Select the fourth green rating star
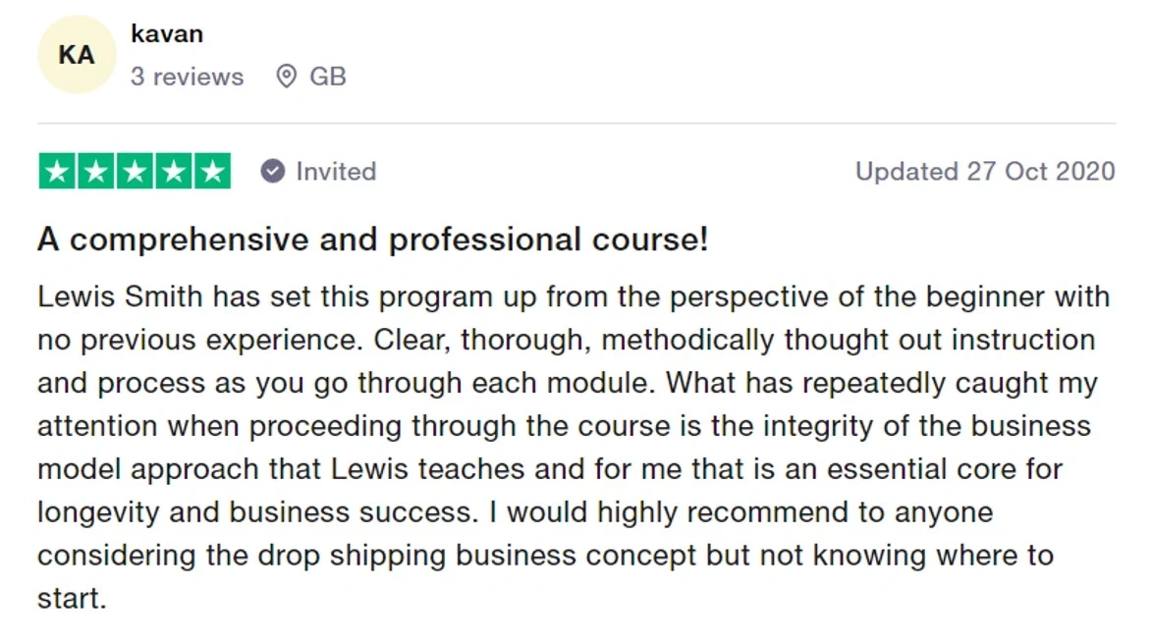Image resolution: width=1152 pixels, height=643 pixels. click(173, 172)
